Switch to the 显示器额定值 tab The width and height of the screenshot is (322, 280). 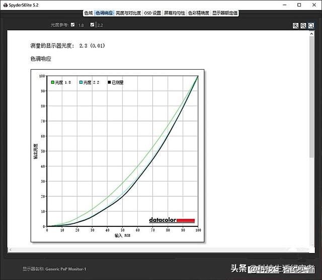[x=225, y=13]
